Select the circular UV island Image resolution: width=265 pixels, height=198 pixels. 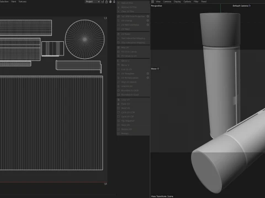coord(85,40)
